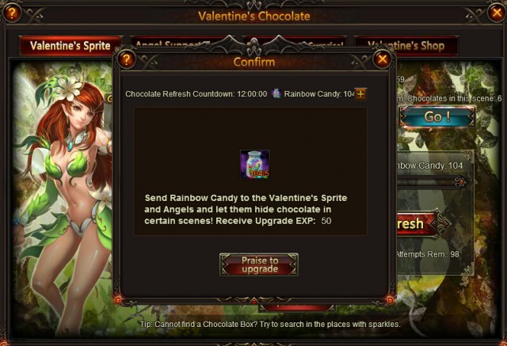Open Valentine's Chocolate help question mark
507x346 pixels.
coord(12,13)
